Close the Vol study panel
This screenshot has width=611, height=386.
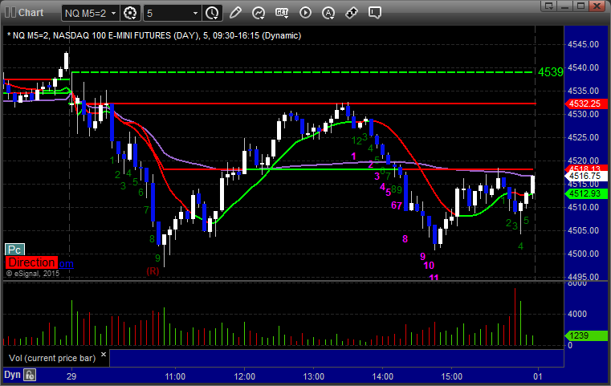[x=104, y=355]
